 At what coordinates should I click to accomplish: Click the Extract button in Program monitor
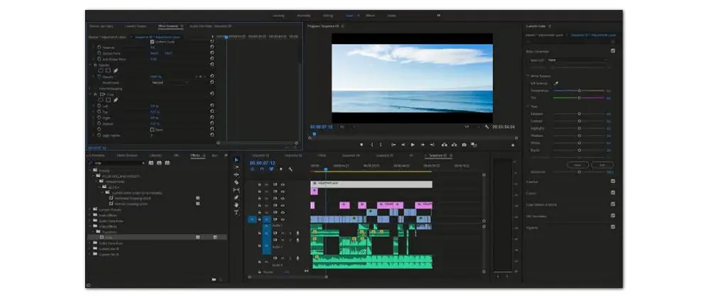click(454, 145)
